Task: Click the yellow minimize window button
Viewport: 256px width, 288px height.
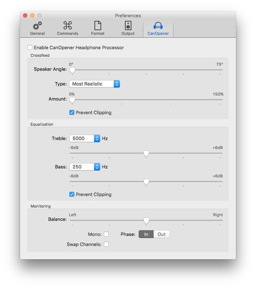Action: [32, 15]
